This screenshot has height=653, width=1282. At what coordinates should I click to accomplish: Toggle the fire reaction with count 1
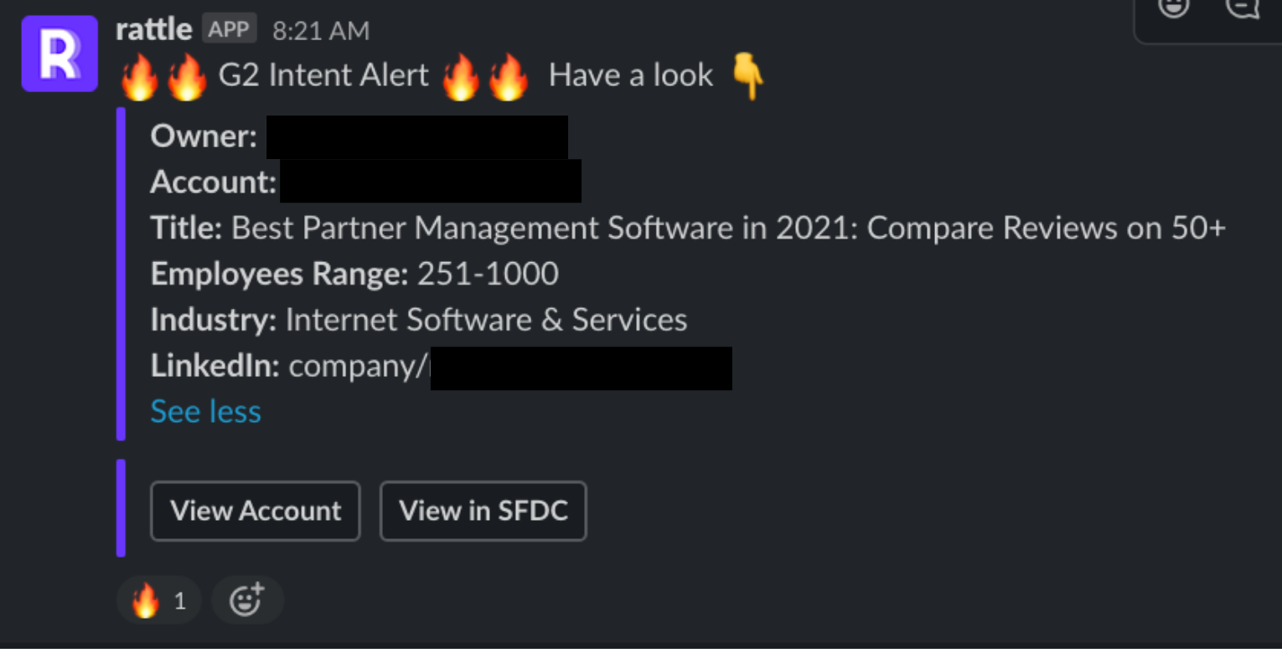(x=159, y=600)
